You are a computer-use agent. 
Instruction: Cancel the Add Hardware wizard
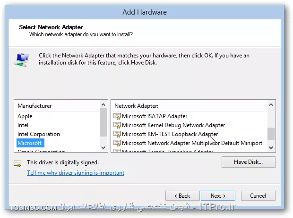258,196
